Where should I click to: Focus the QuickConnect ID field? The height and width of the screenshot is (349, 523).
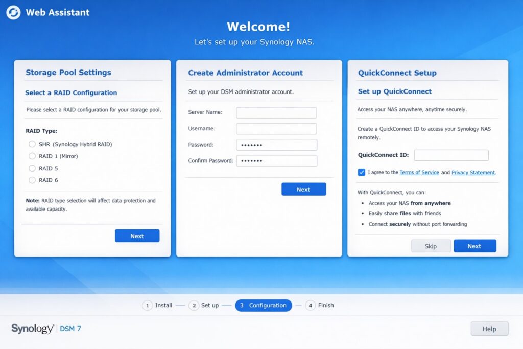pos(451,155)
